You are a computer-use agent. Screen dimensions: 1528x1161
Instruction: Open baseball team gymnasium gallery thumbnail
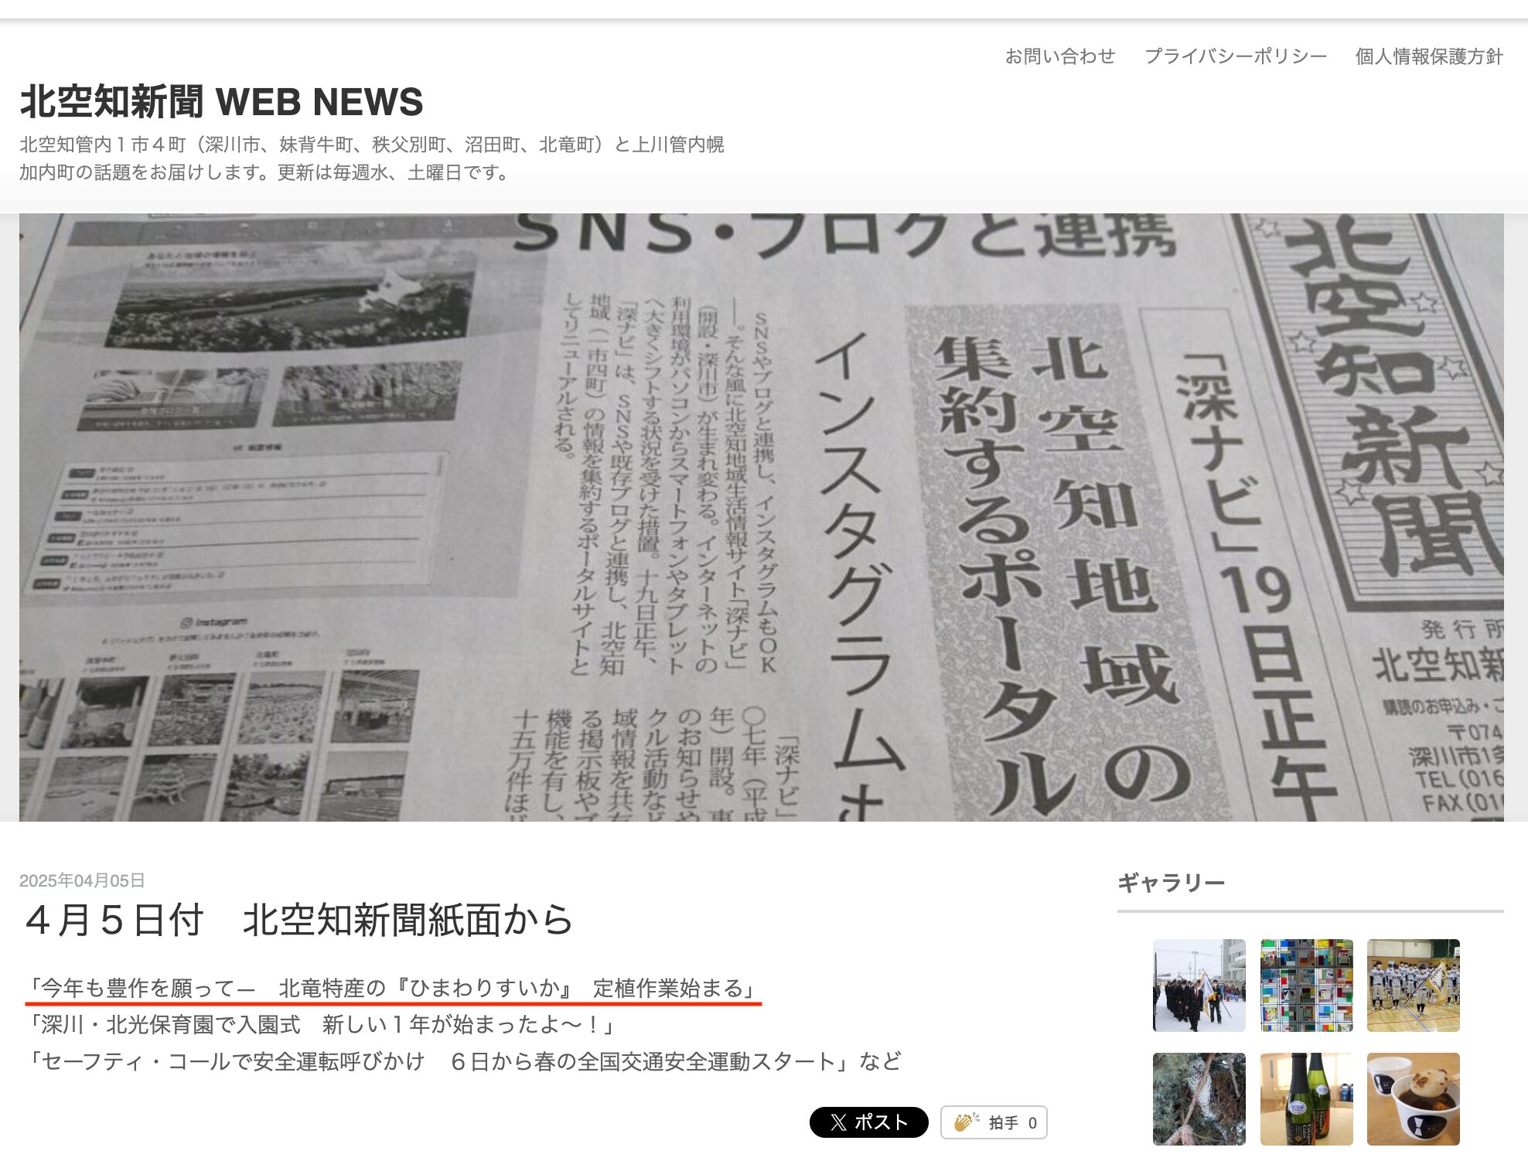(1413, 986)
